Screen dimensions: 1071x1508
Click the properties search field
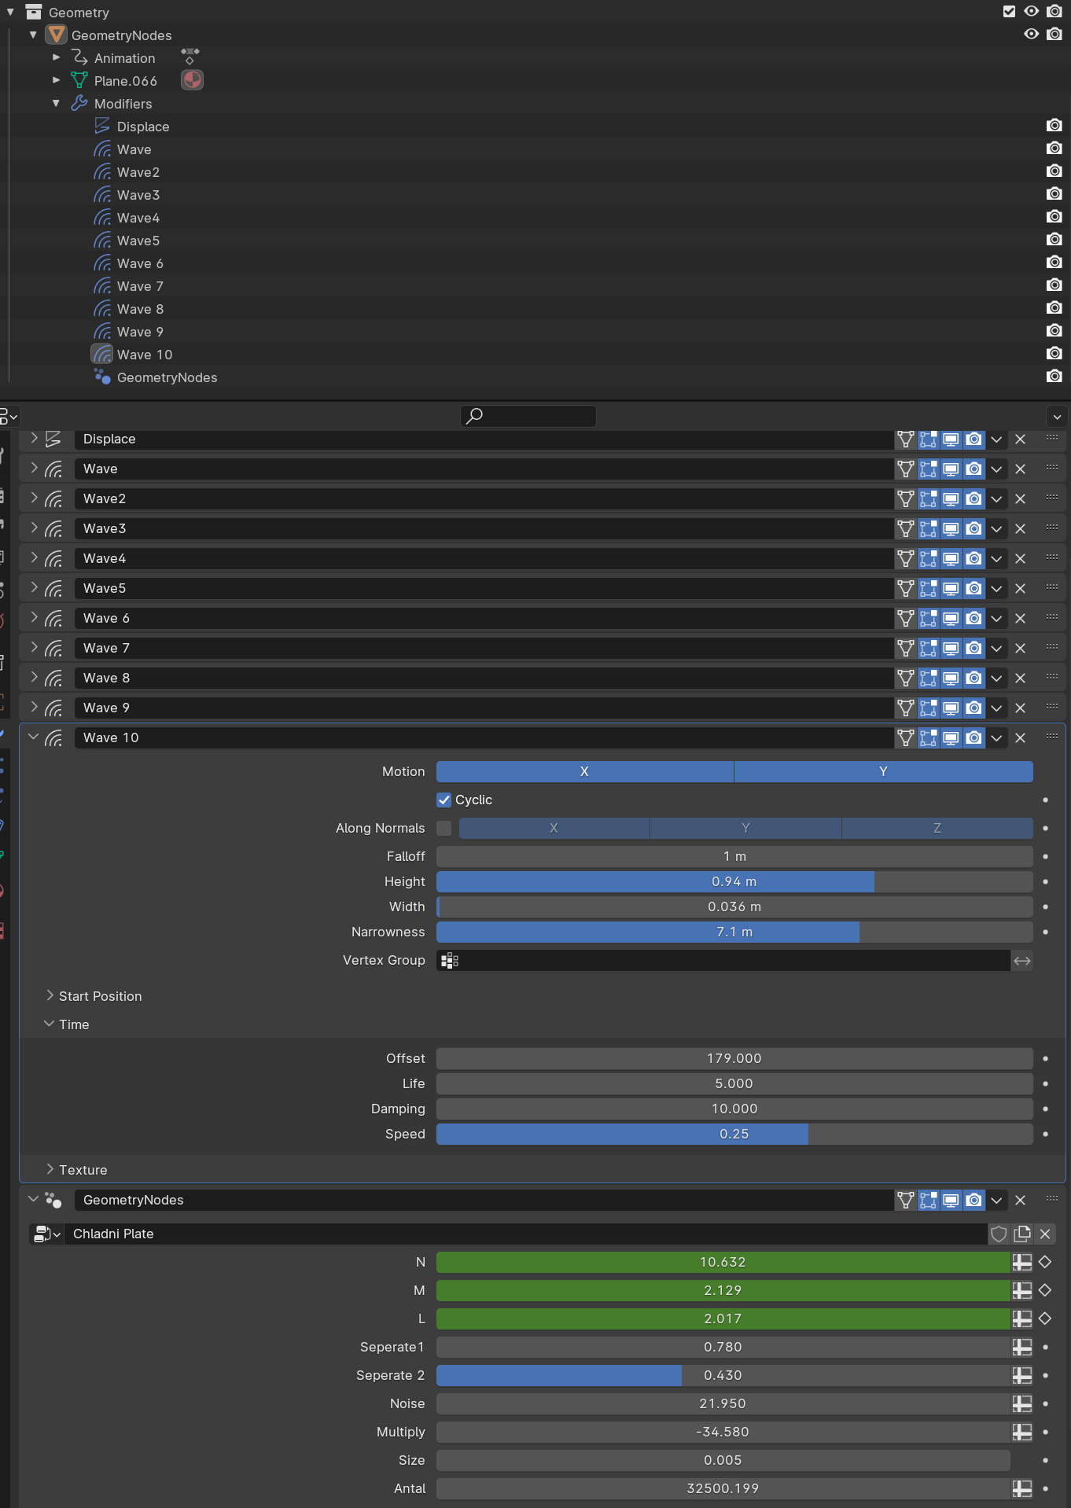click(x=528, y=416)
